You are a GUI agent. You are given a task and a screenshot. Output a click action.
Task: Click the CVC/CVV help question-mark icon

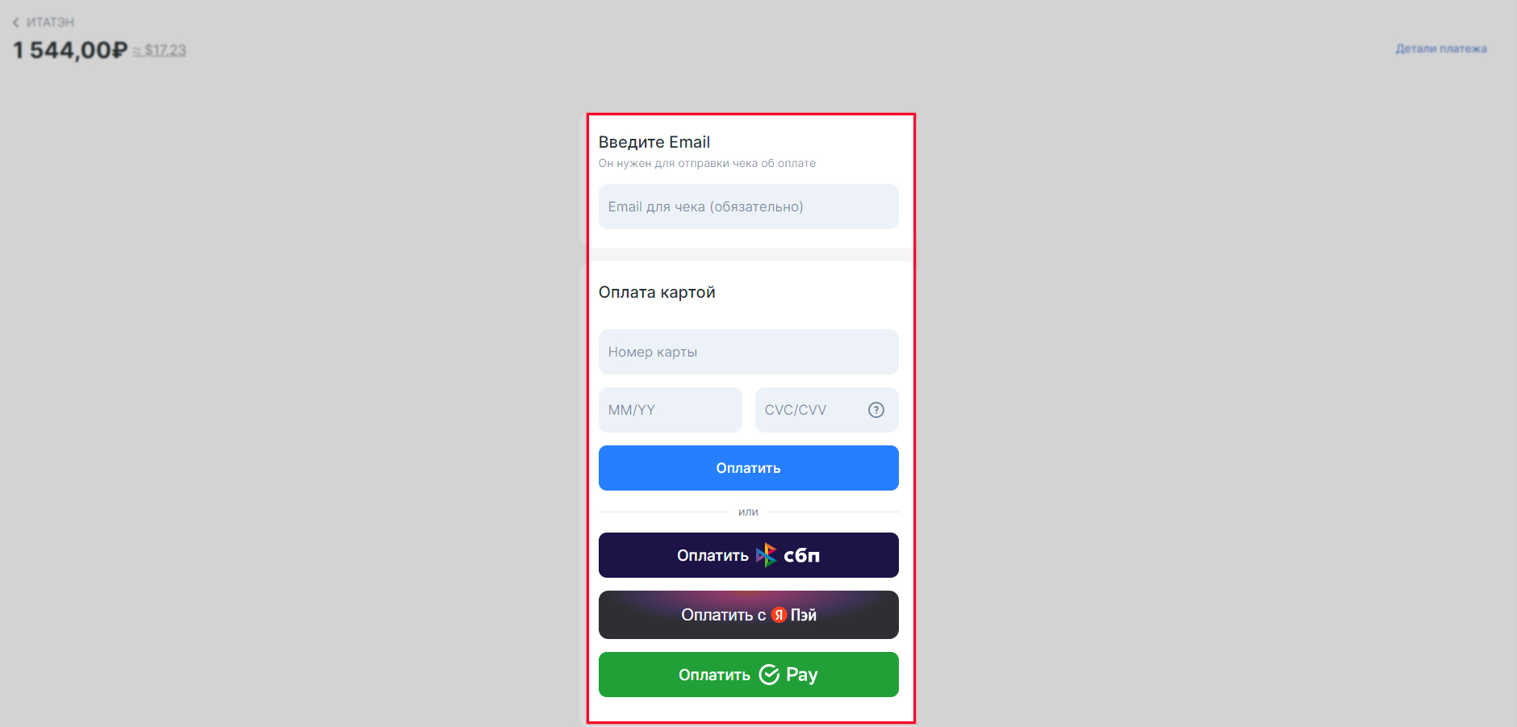(876, 410)
